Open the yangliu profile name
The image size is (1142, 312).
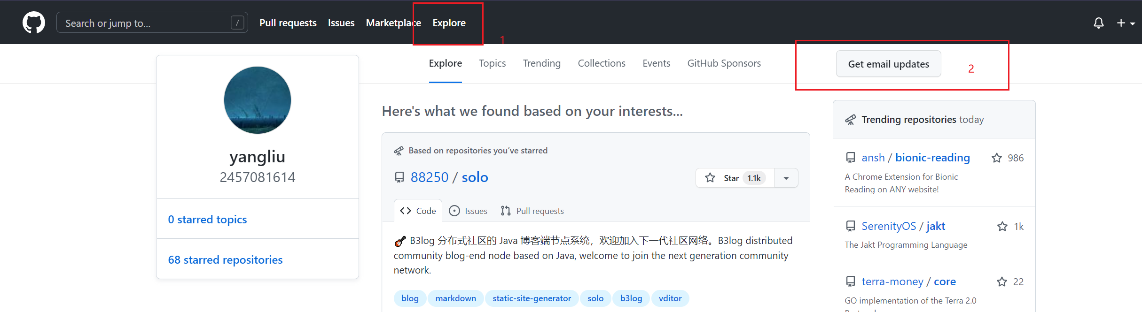pyautogui.click(x=258, y=157)
